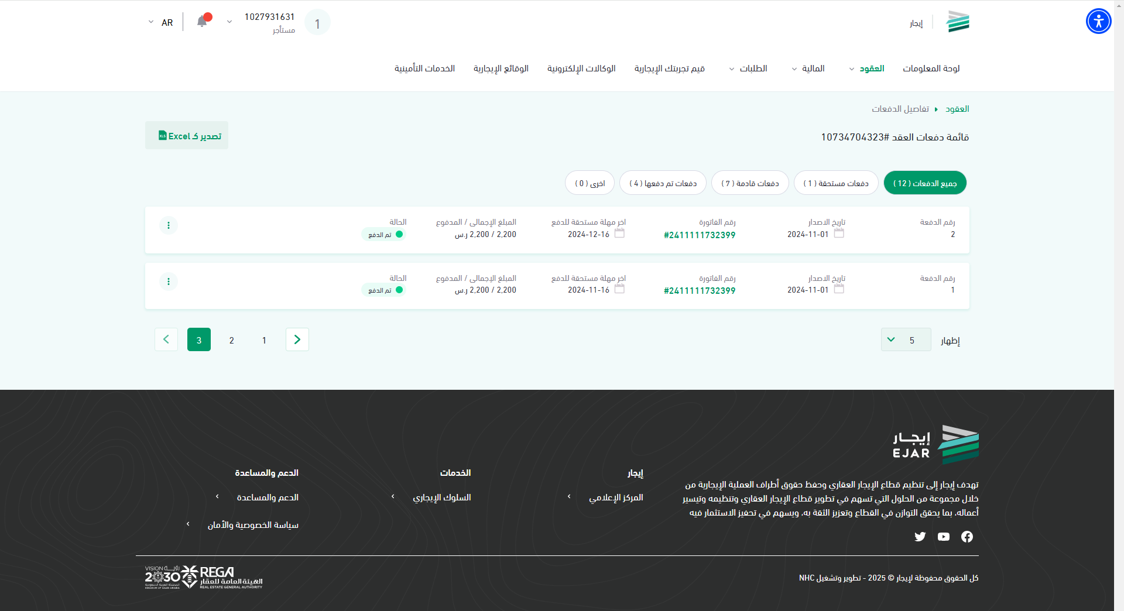Filter by paid payments (دفعات تم دفعها)
The height and width of the screenshot is (611, 1124).
click(663, 183)
